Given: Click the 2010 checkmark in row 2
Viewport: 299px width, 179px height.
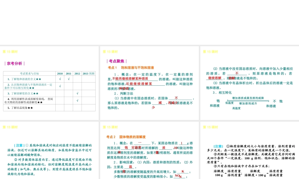Looking at the screenshot, I should point(60,86).
